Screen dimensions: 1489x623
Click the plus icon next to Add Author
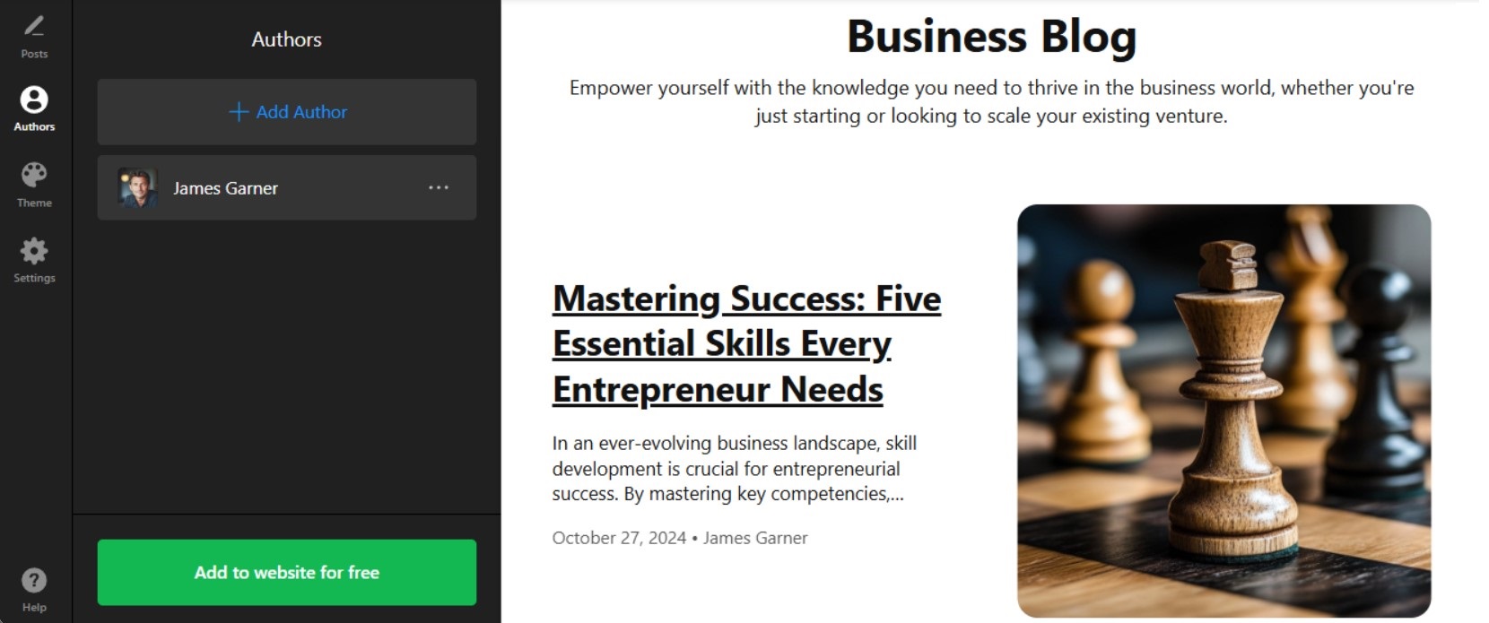click(x=239, y=112)
